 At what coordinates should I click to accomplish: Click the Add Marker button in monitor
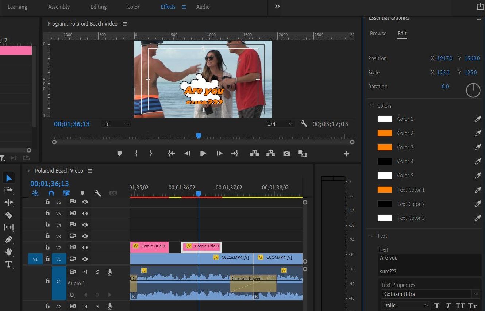click(x=119, y=154)
